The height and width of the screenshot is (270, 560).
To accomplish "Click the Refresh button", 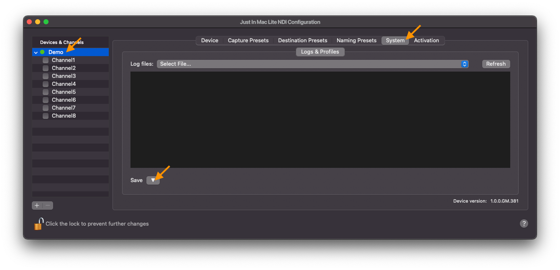I will click(496, 64).
